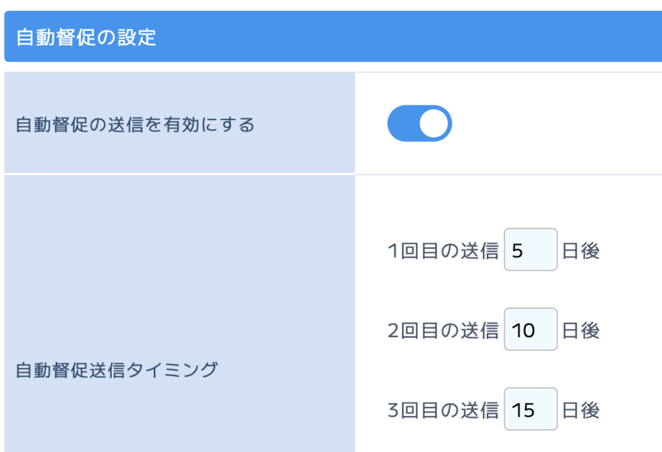662x452 pixels.
Task: Click the 自動督促の送信を有効にする label text
Action: 134,124
